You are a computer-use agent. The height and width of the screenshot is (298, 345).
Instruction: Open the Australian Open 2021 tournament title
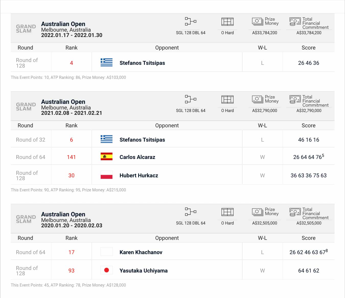tap(63, 102)
